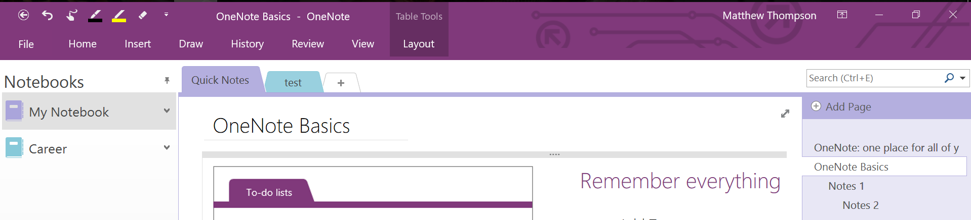Click the My Notebook purple icon

14,111
